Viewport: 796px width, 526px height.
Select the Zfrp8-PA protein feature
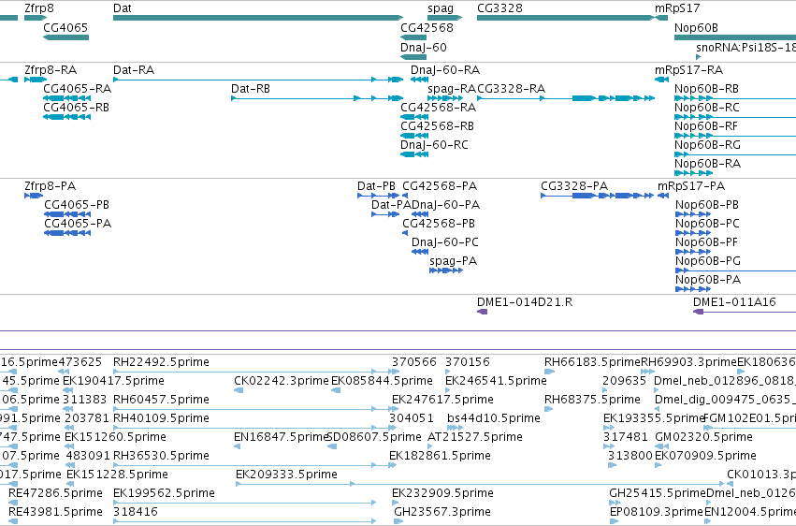click(x=34, y=196)
